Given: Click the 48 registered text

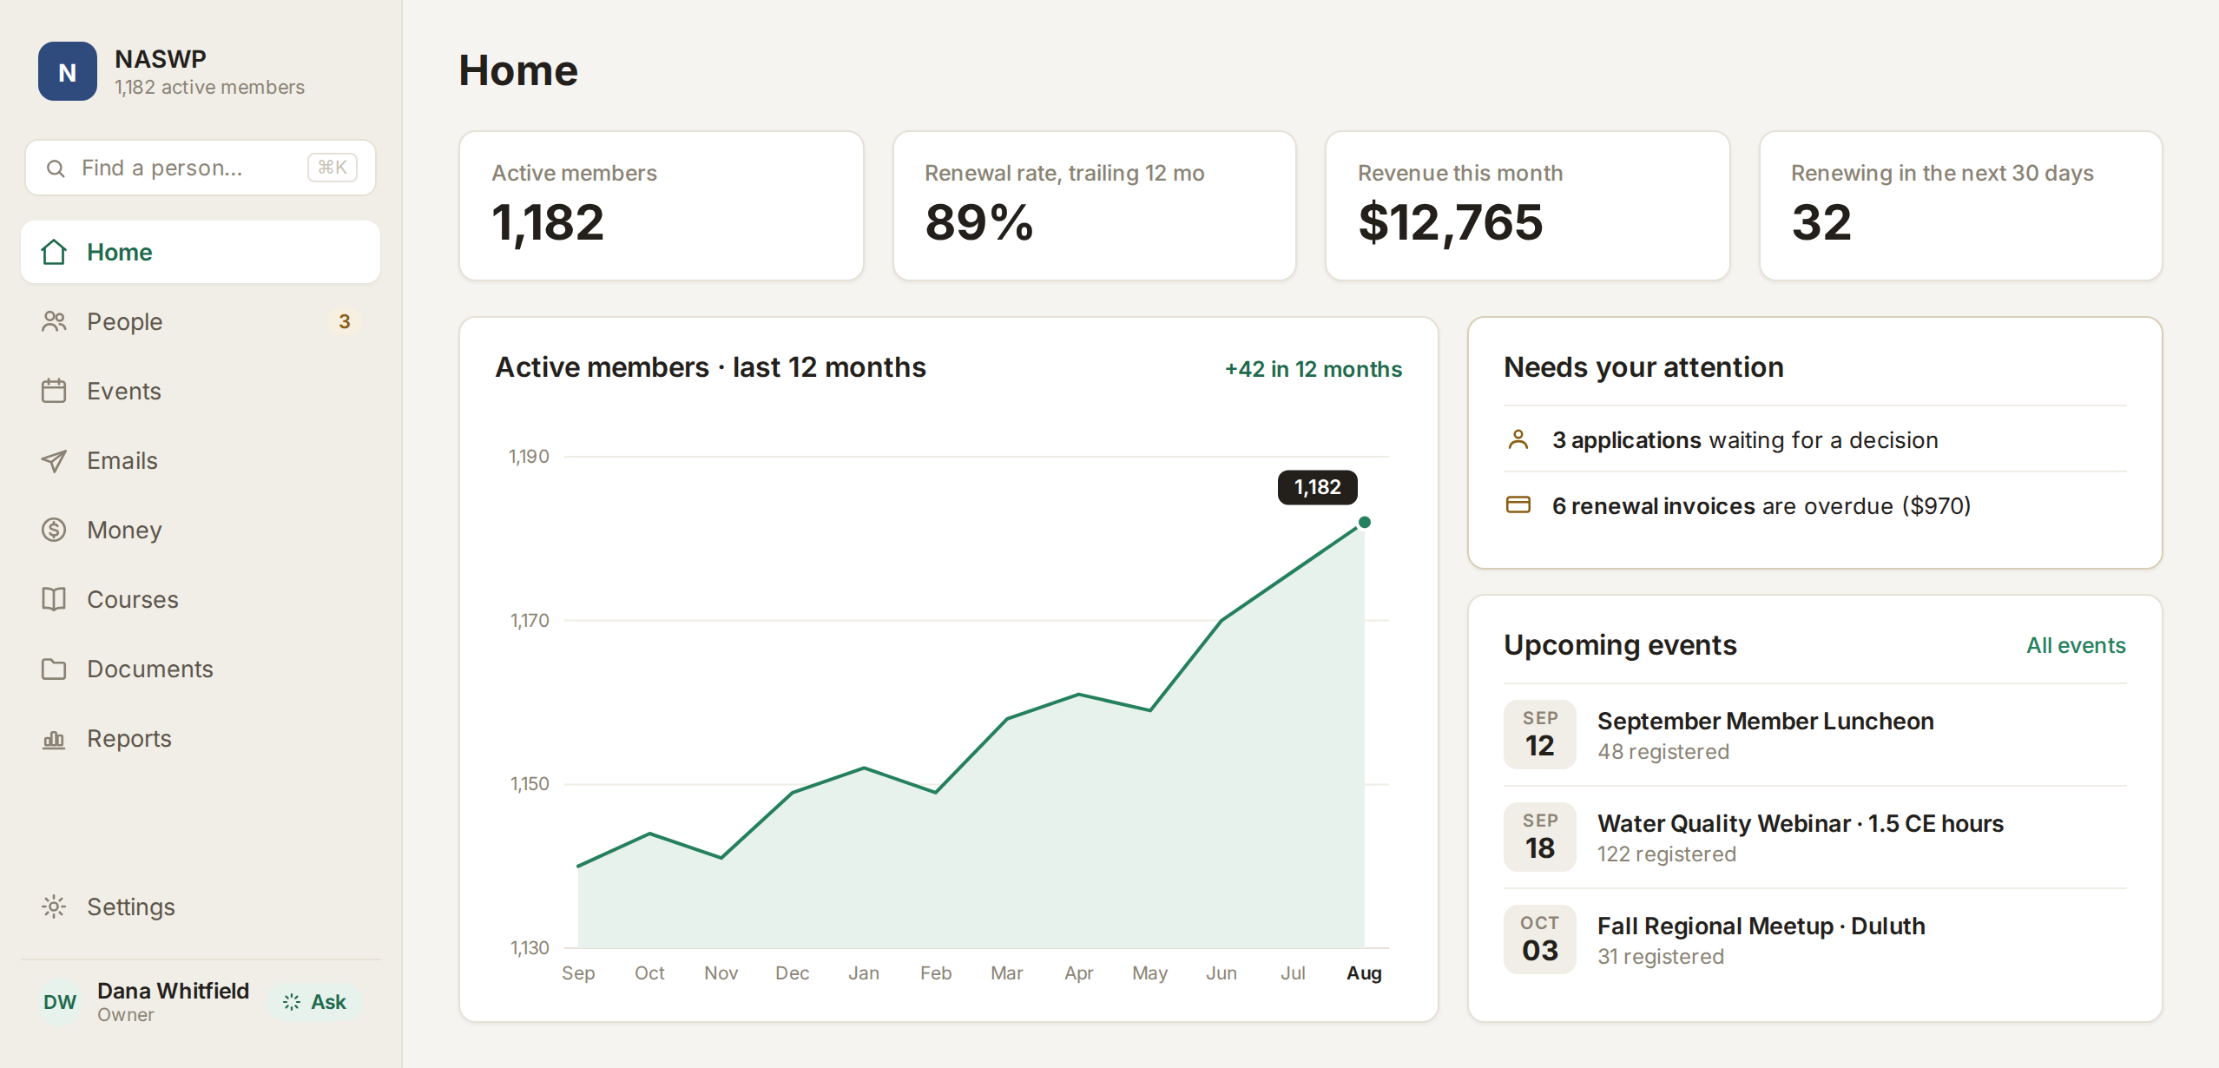Looking at the screenshot, I should click(1663, 751).
